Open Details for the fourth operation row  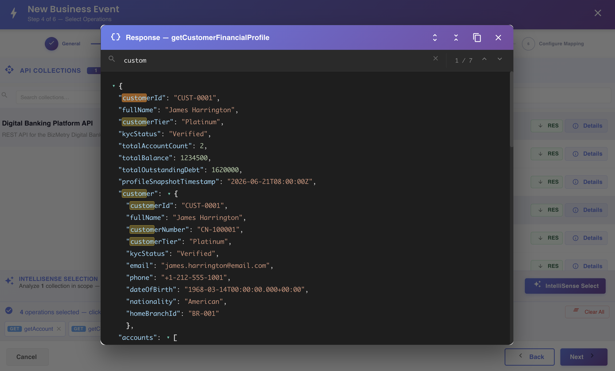point(586,210)
